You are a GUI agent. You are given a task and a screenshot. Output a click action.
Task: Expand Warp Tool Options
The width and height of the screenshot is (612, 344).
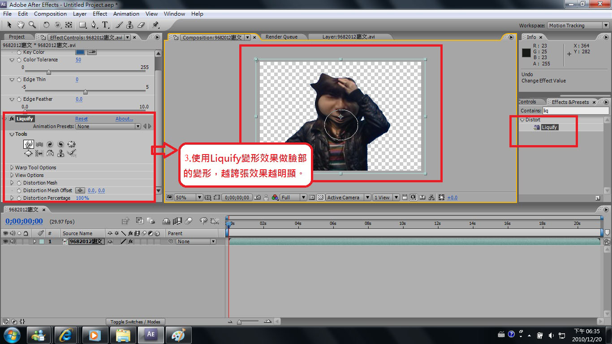click(x=12, y=168)
